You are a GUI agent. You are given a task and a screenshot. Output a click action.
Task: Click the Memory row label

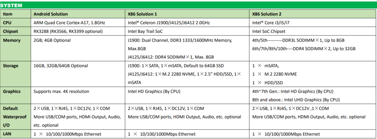[x=12, y=40]
